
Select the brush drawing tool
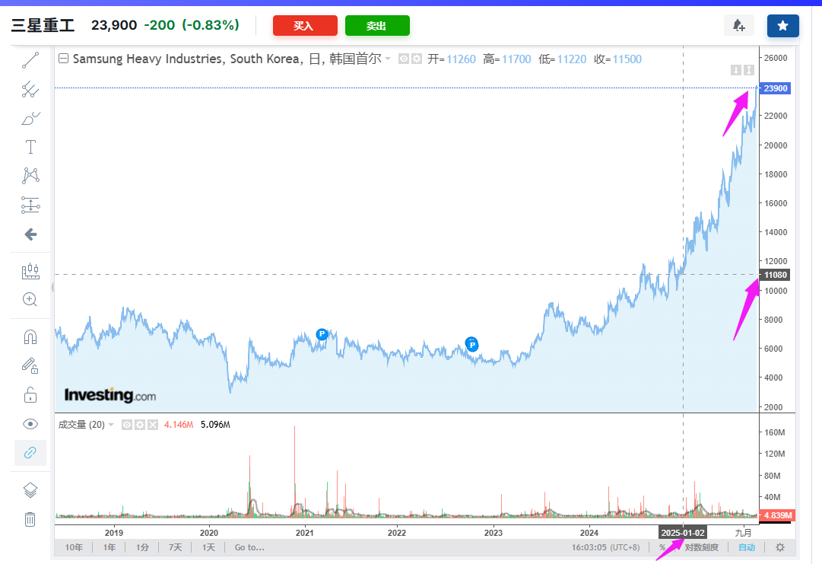coord(30,119)
